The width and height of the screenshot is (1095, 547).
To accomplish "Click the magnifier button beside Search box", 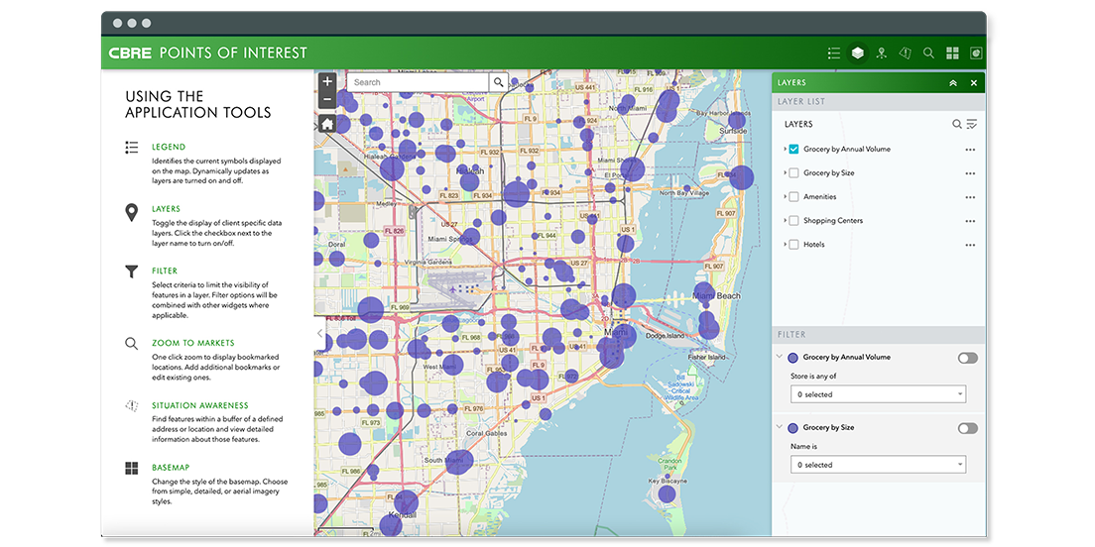I will (x=499, y=82).
